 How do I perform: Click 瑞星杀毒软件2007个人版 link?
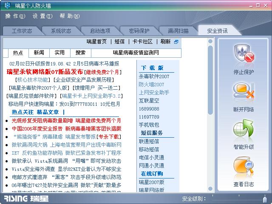pos(39,88)
